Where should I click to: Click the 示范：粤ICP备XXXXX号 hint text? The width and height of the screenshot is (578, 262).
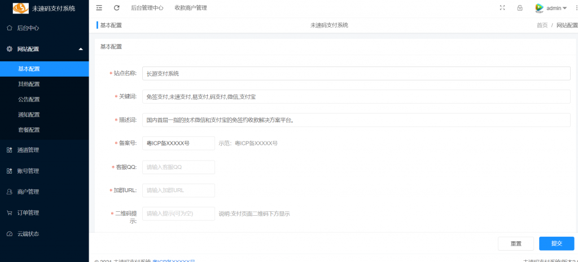coord(248,143)
